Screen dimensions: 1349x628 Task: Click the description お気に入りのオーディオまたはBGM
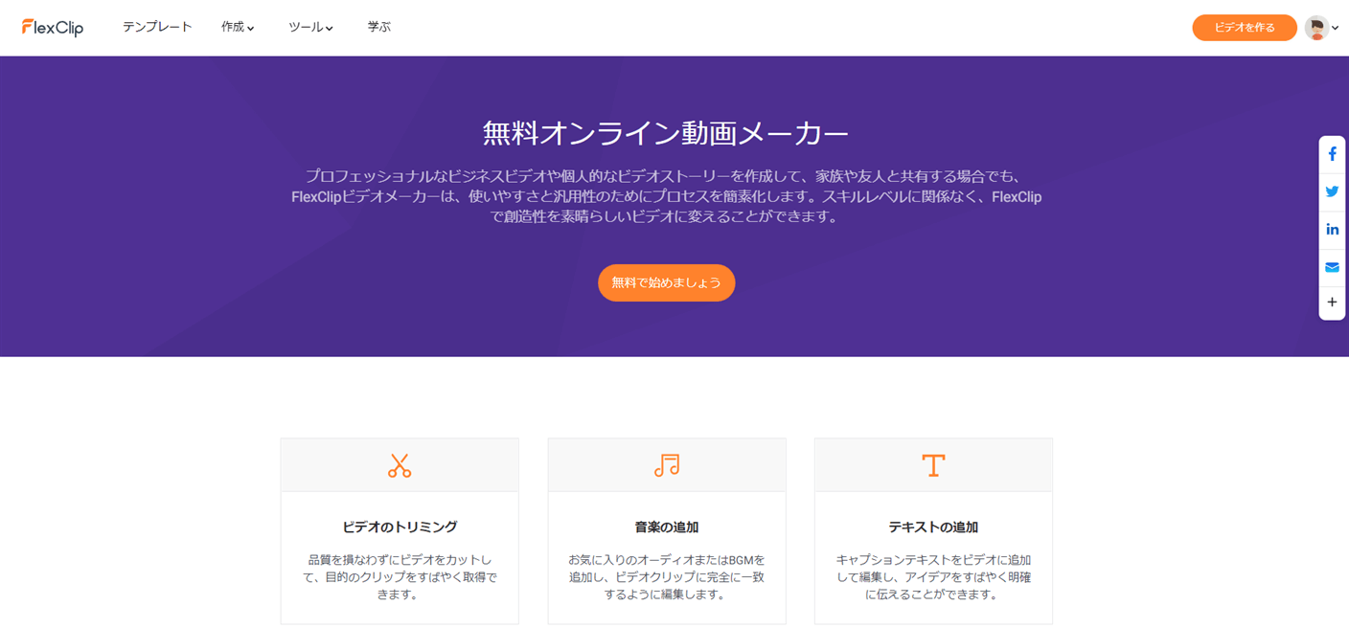click(x=667, y=577)
